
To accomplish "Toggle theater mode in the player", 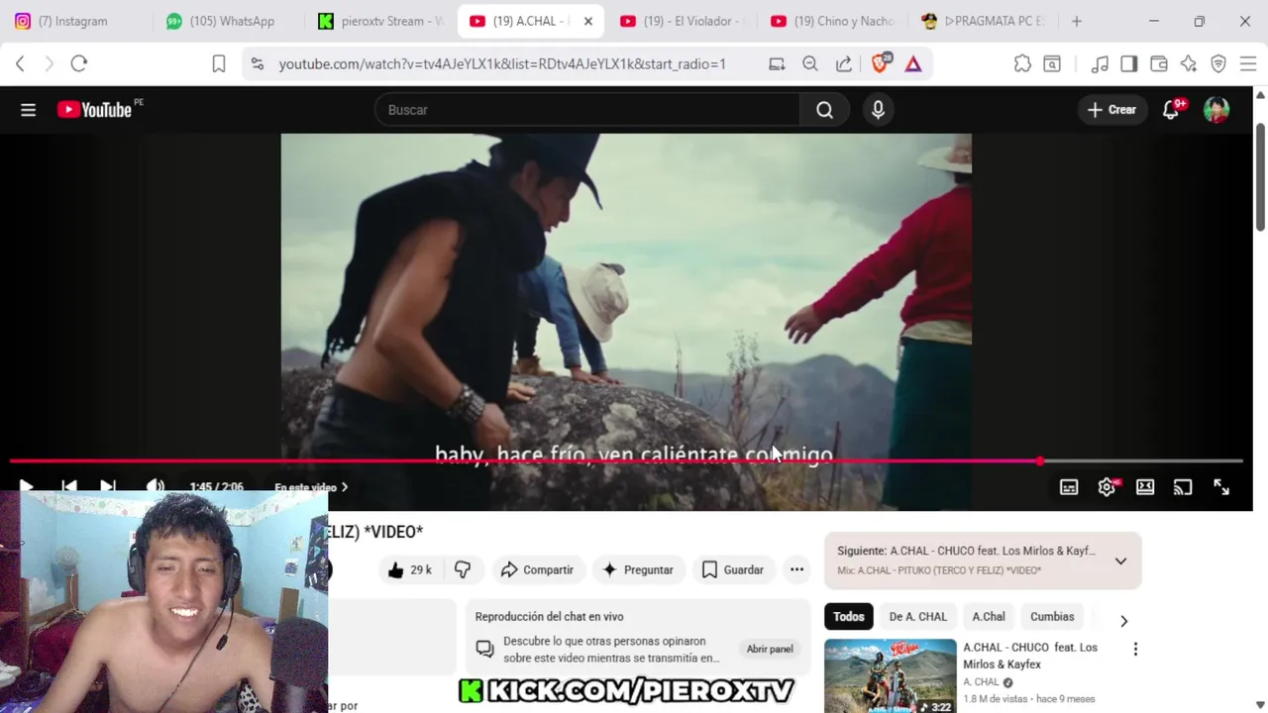I will click(1145, 487).
